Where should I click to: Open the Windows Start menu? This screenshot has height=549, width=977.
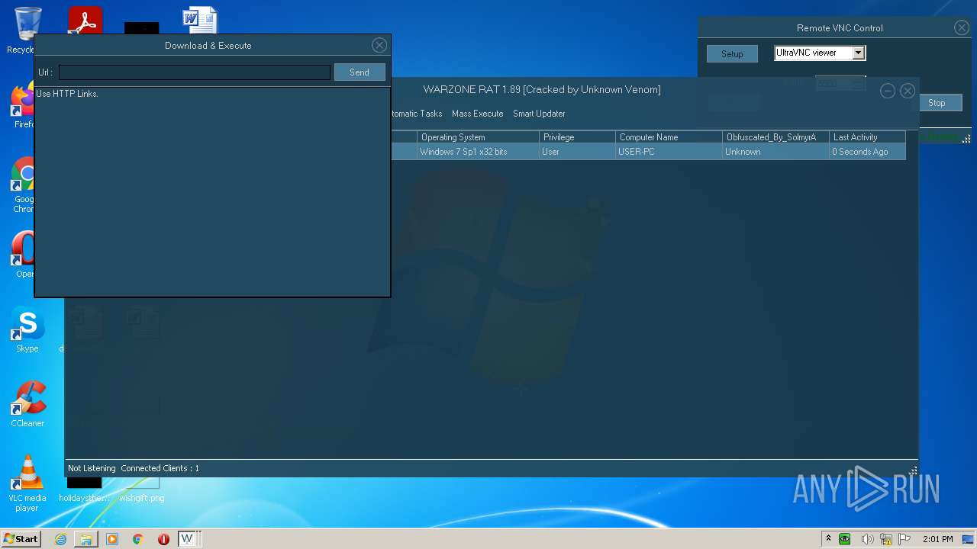click(21, 539)
